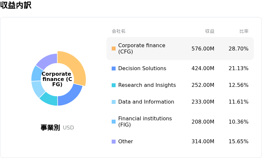Click the Financial institutions (FIG) row label

(x=145, y=122)
